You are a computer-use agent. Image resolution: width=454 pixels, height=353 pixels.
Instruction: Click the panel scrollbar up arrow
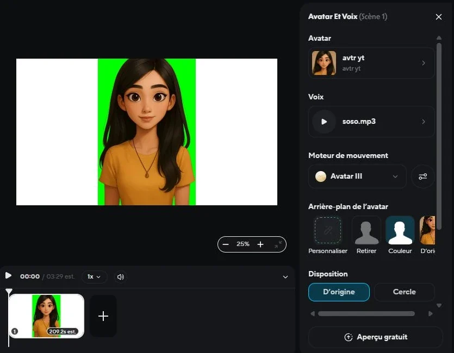[439, 38]
